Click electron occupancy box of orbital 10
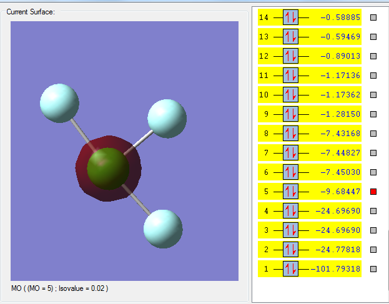This screenshot has height=304, width=389. [x=290, y=95]
